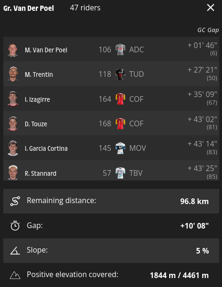Click I. Izagirre's name
The image size is (222, 287).
[x=37, y=99]
